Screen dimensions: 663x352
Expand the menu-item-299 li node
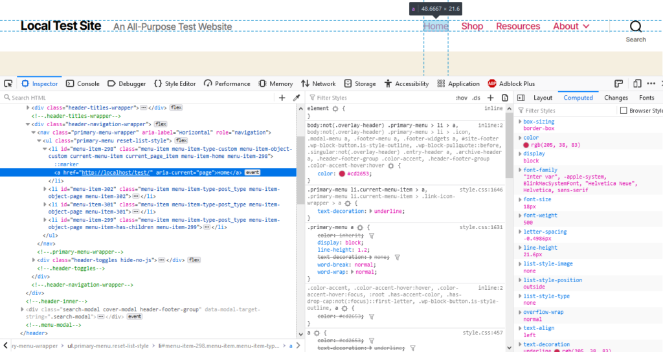[45, 220]
